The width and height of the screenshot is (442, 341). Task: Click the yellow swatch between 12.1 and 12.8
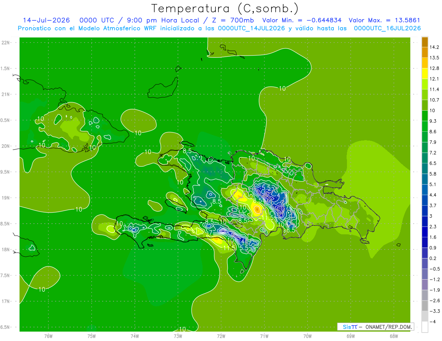(x=425, y=74)
